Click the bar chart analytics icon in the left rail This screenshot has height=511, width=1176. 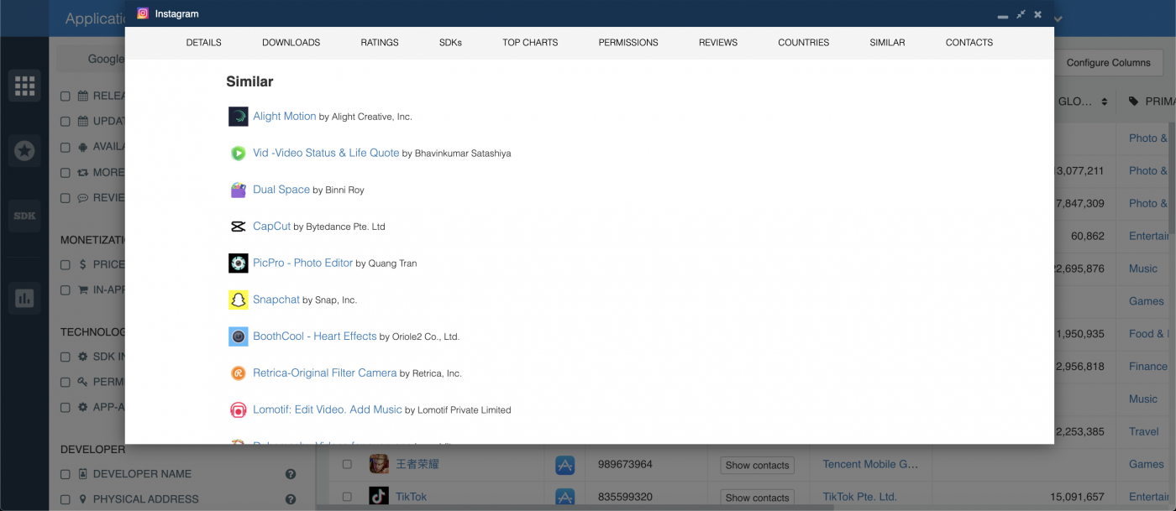click(24, 298)
